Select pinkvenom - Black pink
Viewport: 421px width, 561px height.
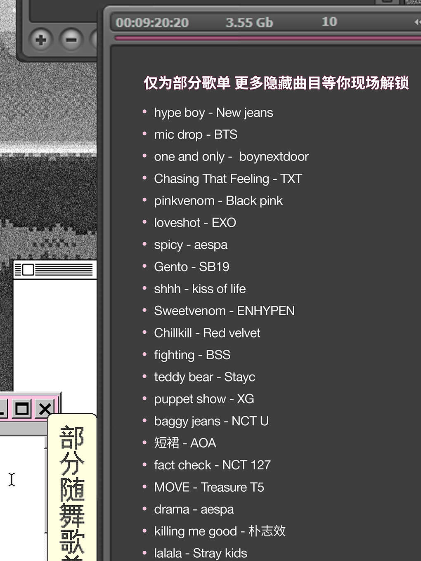coord(218,201)
